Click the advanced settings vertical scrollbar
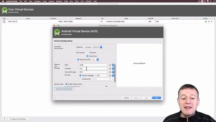This screenshot has width=216, height=122. pos(115,73)
